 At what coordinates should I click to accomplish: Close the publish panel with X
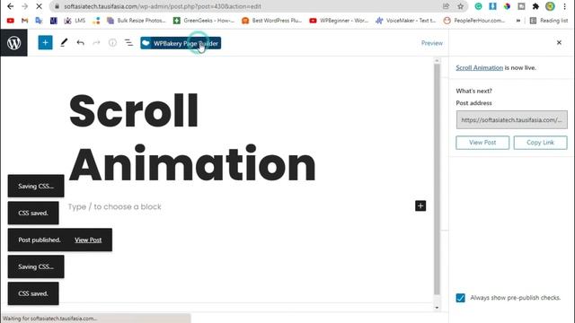559,43
